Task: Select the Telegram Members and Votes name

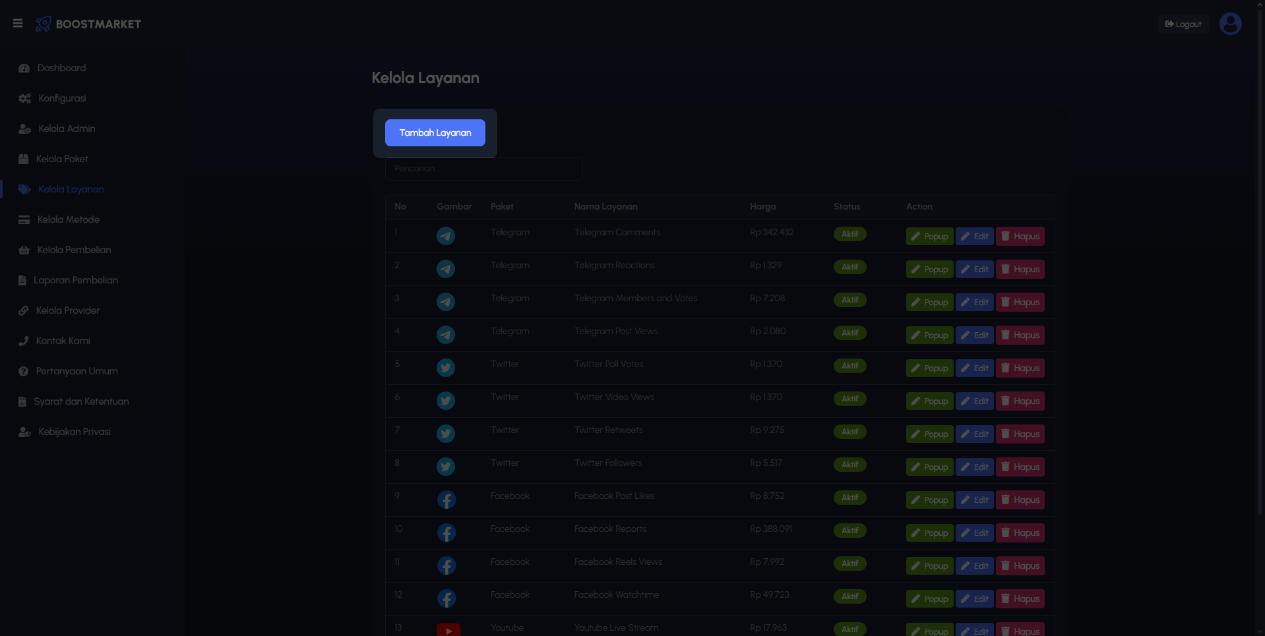Action: tap(636, 298)
